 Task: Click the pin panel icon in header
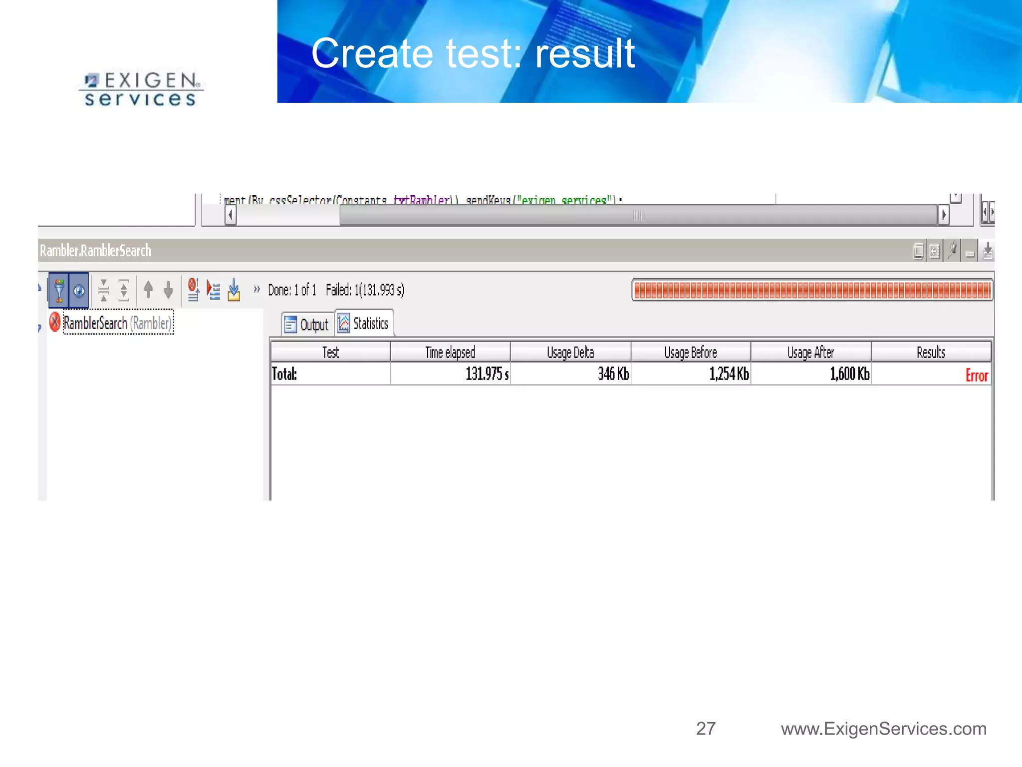tap(953, 250)
